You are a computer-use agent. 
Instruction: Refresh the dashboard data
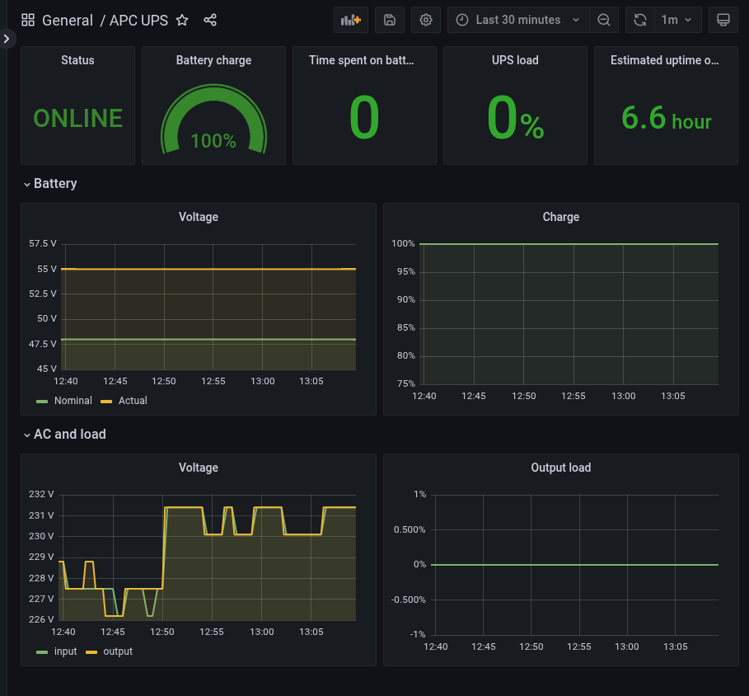tap(639, 19)
